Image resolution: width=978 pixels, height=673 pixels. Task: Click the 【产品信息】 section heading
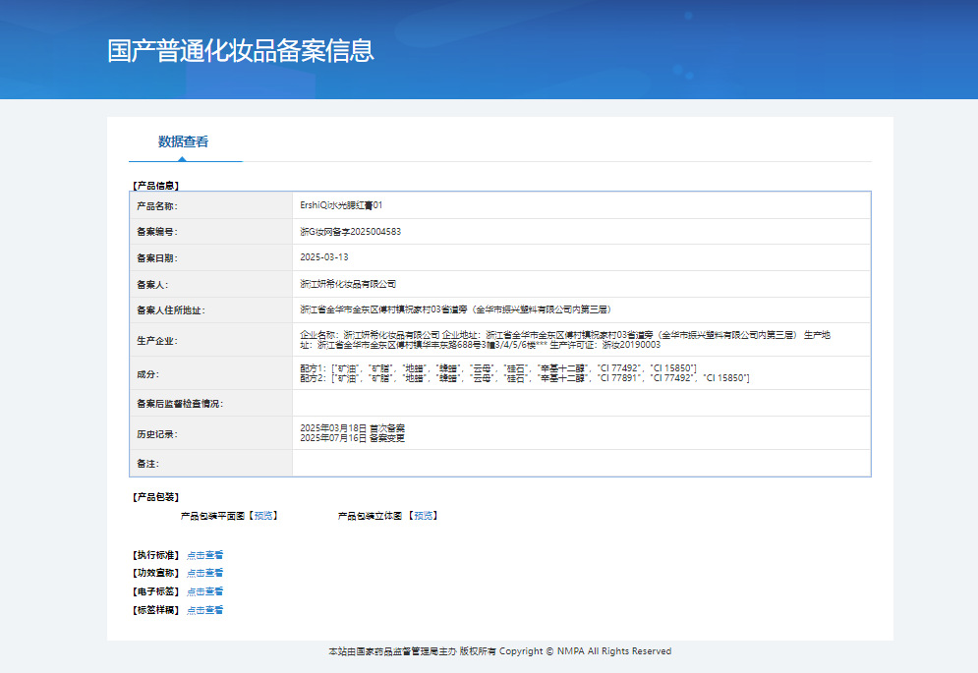click(x=156, y=186)
